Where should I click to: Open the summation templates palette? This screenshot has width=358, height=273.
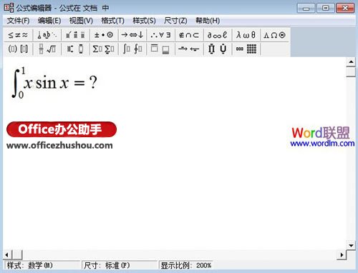[x=104, y=49]
